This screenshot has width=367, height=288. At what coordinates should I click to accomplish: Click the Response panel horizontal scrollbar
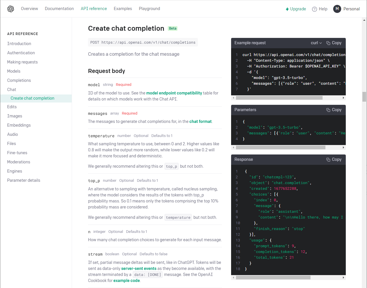[273, 278]
